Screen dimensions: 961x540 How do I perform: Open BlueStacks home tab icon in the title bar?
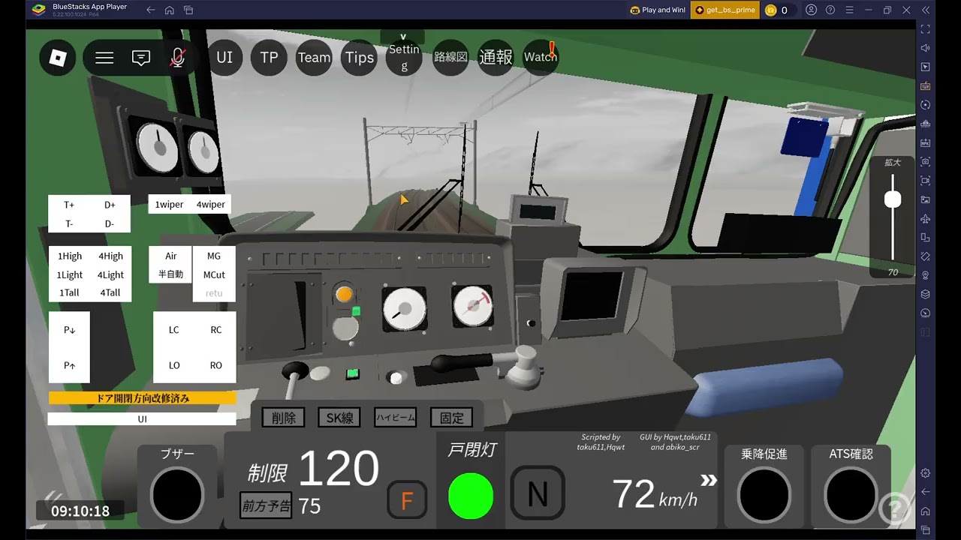click(170, 10)
